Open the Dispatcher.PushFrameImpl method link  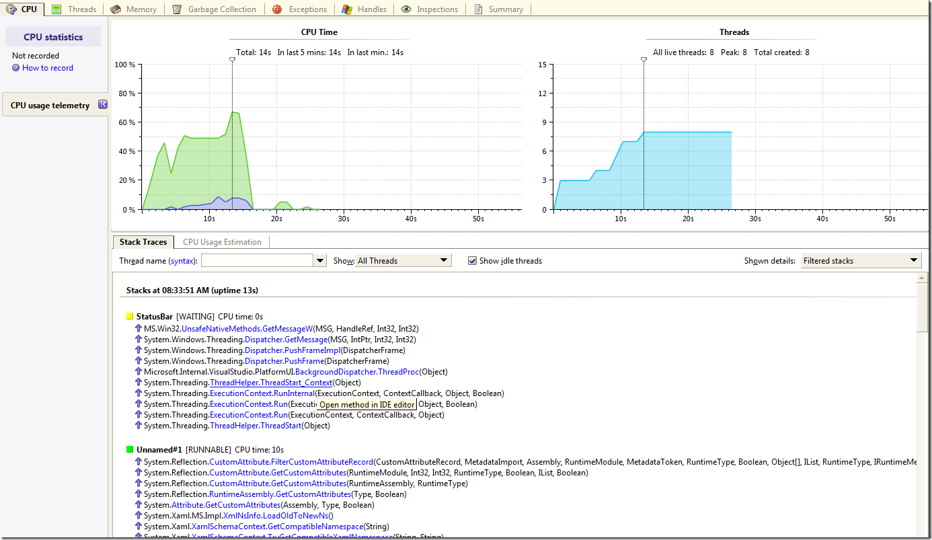pyautogui.click(x=293, y=350)
